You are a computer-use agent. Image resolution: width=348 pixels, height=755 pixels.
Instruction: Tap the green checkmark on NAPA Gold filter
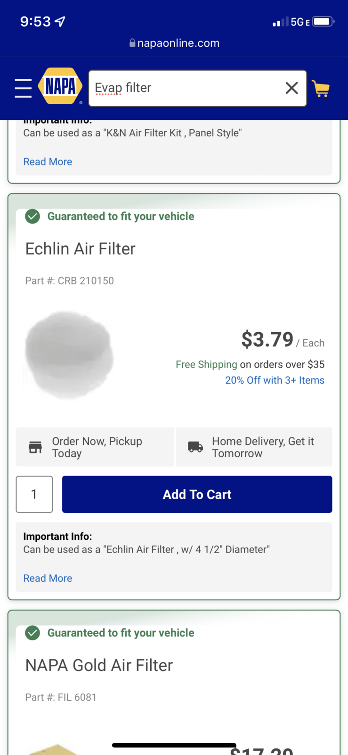[32, 633]
